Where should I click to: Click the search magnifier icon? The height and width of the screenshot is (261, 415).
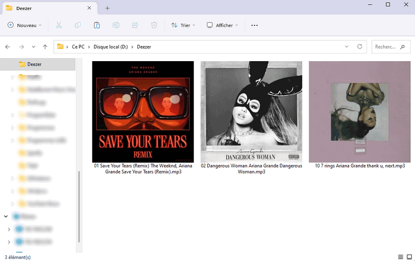point(403,47)
